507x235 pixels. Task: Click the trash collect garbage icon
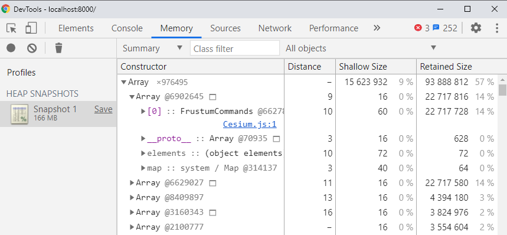pos(58,48)
